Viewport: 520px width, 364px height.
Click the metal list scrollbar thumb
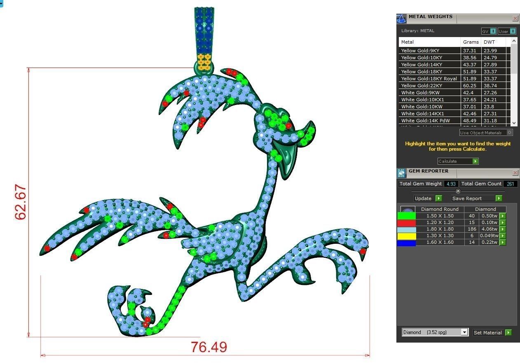(514, 59)
